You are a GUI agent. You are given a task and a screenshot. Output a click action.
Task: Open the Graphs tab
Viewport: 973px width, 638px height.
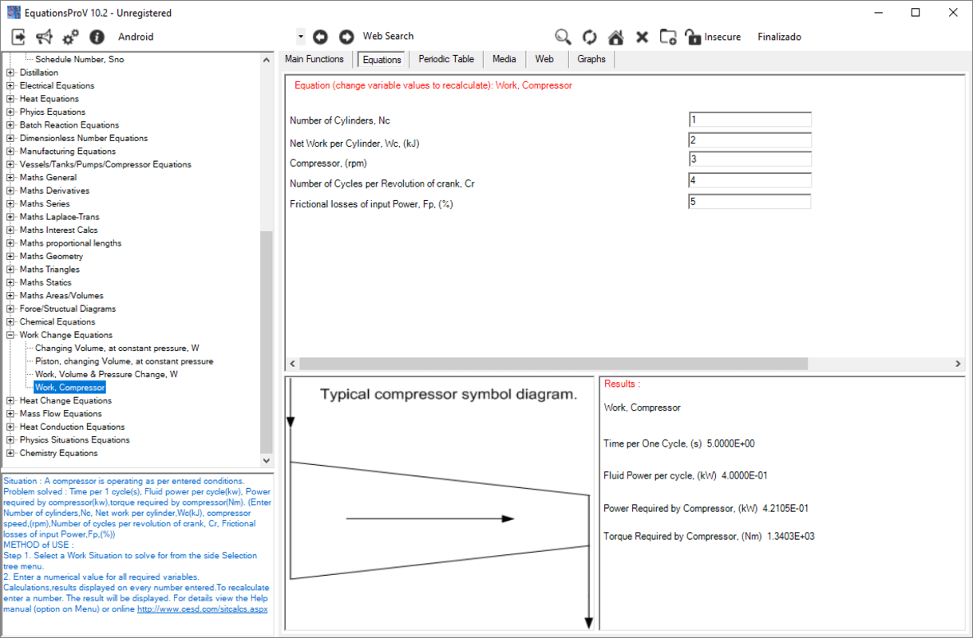(x=591, y=59)
